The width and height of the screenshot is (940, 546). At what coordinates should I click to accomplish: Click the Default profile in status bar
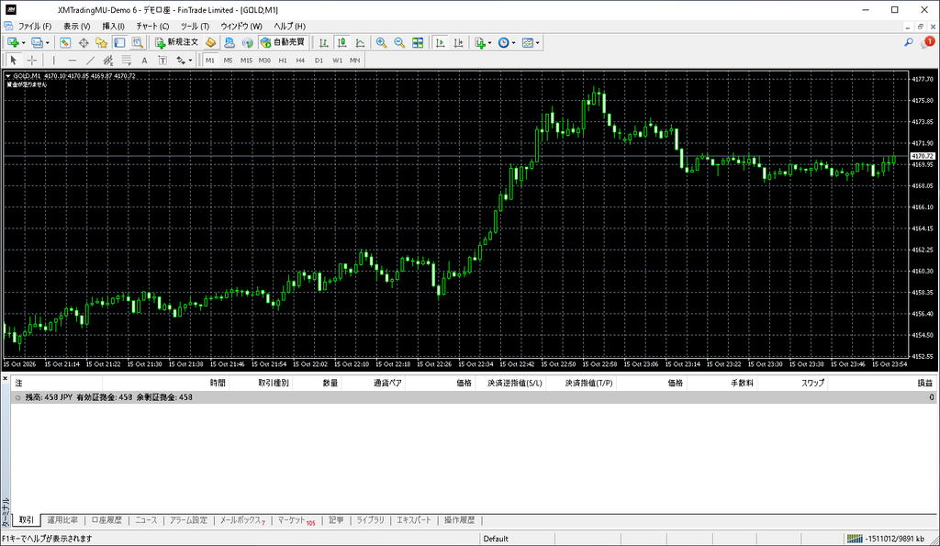point(496,539)
